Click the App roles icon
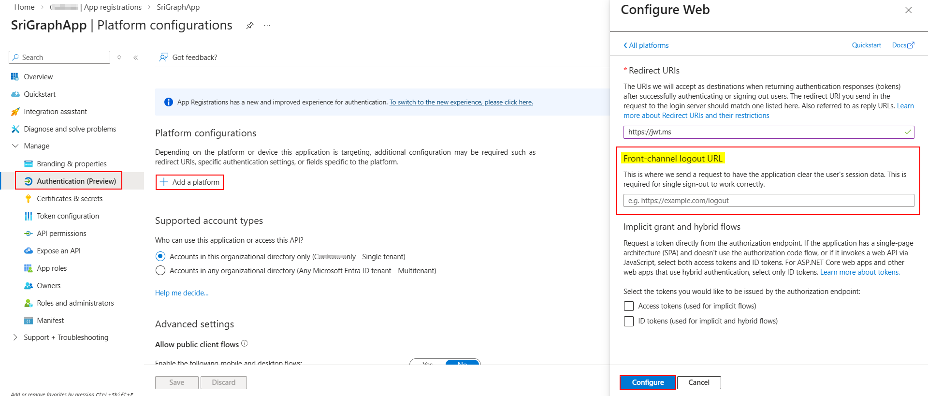 coord(28,268)
